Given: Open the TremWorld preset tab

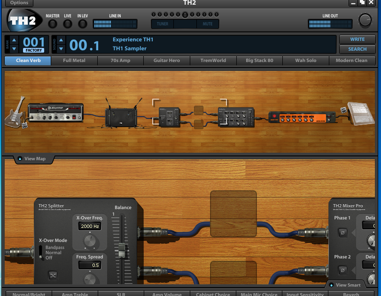Looking at the screenshot, I should coord(213,61).
